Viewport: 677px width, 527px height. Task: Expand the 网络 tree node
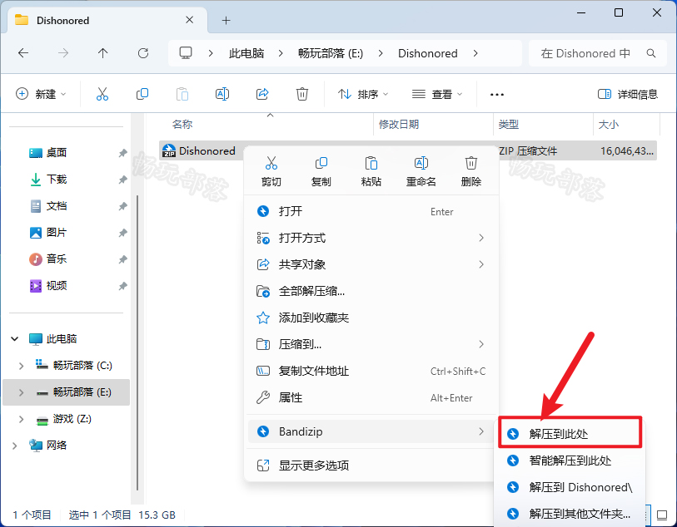[15, 446]
